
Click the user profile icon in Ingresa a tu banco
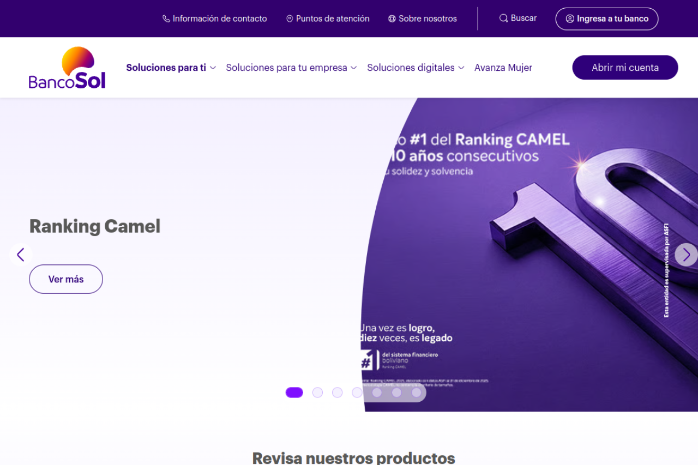coord(570,19)
